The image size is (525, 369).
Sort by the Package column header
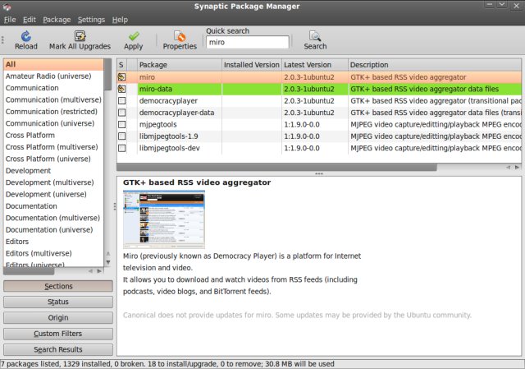tap(178, 64)
